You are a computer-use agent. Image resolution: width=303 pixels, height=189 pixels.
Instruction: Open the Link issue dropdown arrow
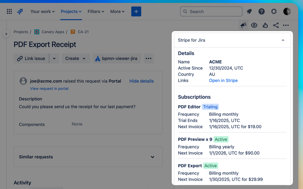tap(54, 59)
